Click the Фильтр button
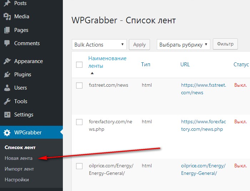The width and height of the screenshot is (250, 191). click(225, 44)
